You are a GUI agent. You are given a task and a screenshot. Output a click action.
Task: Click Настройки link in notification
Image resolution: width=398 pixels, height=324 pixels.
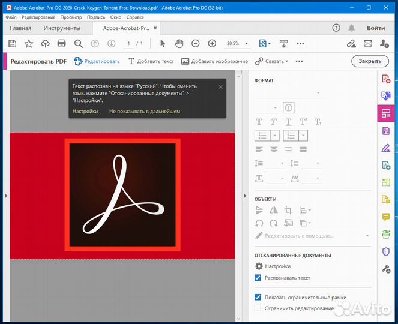[85, 111]
